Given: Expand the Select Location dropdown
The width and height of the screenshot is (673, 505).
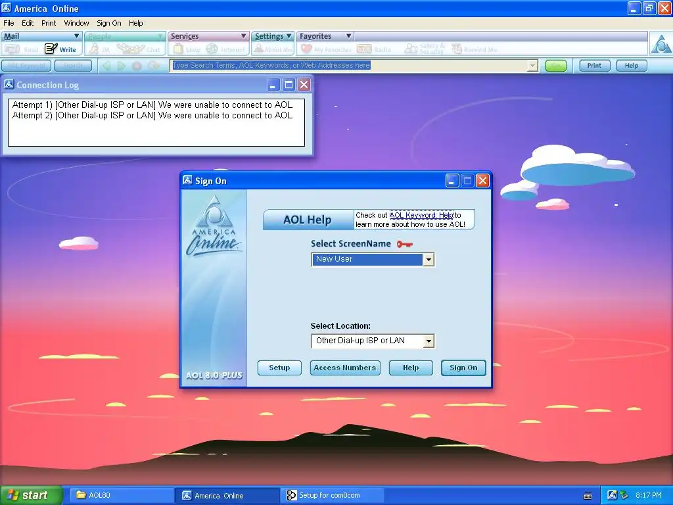Looking at the screenshot, I should tap(429, 341).
